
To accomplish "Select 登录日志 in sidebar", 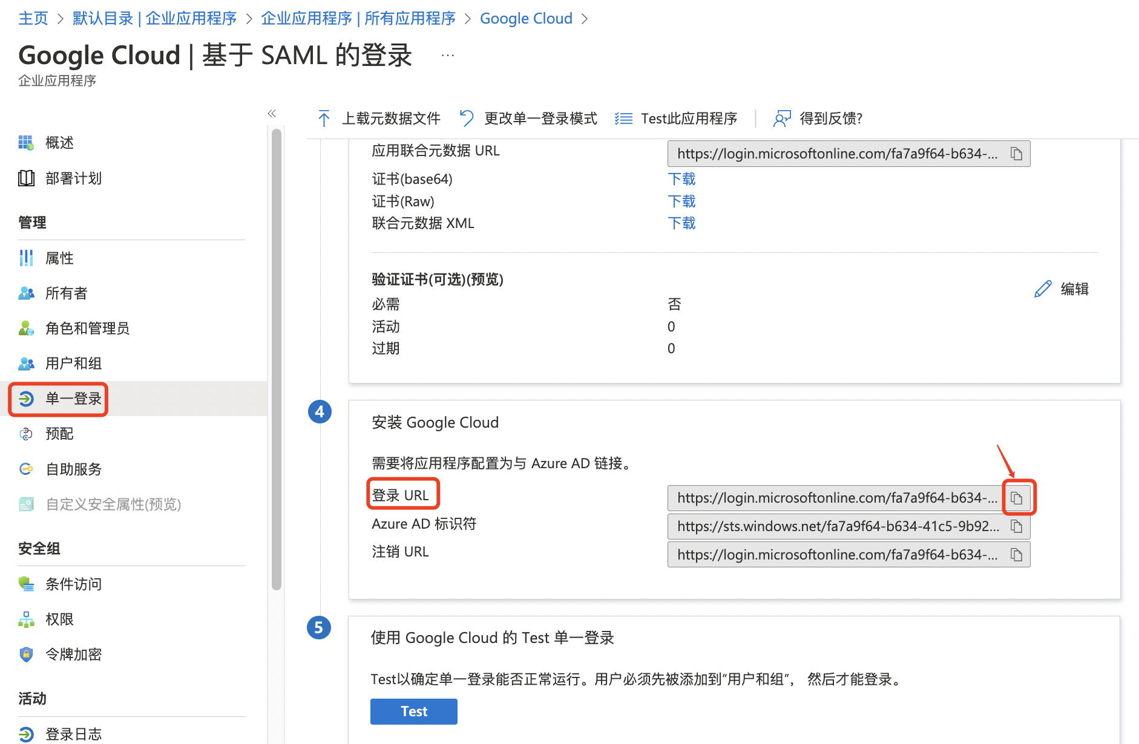I will tap(73, 734).
